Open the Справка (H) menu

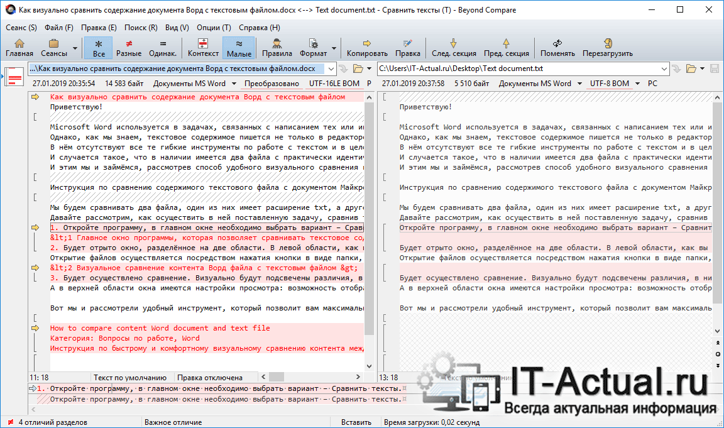tap(260, 28)
